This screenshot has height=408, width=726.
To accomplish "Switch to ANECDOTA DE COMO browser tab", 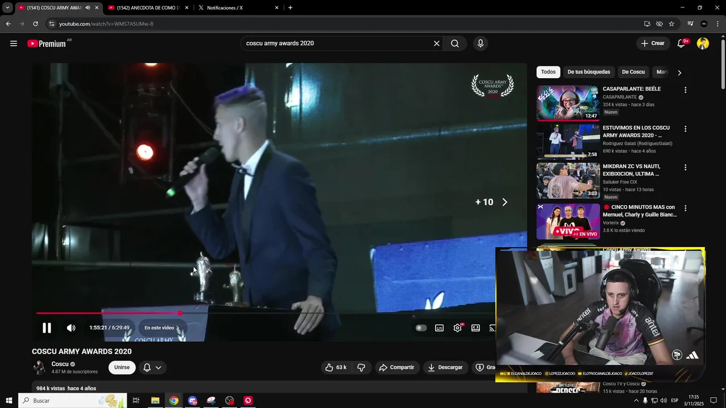I will pyautogui.click(x=147, y=8).
